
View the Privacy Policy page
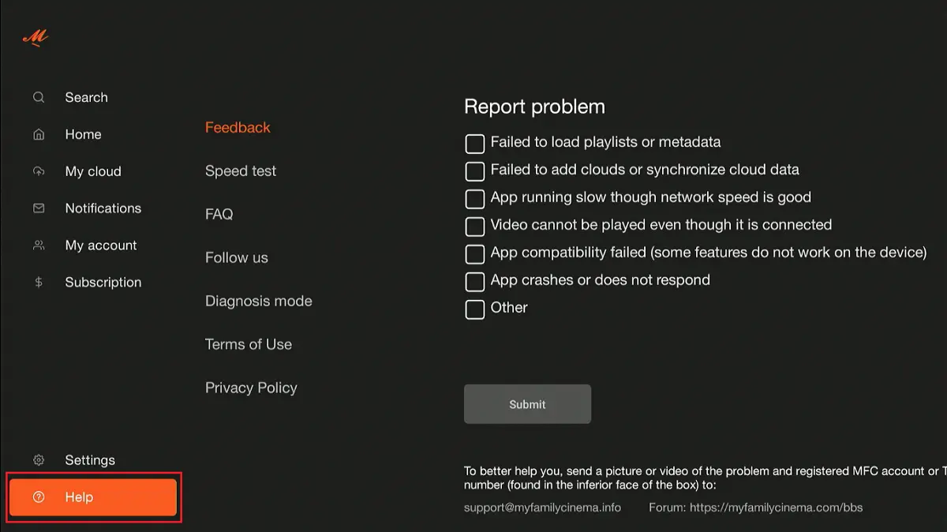[x=251, y=388]
